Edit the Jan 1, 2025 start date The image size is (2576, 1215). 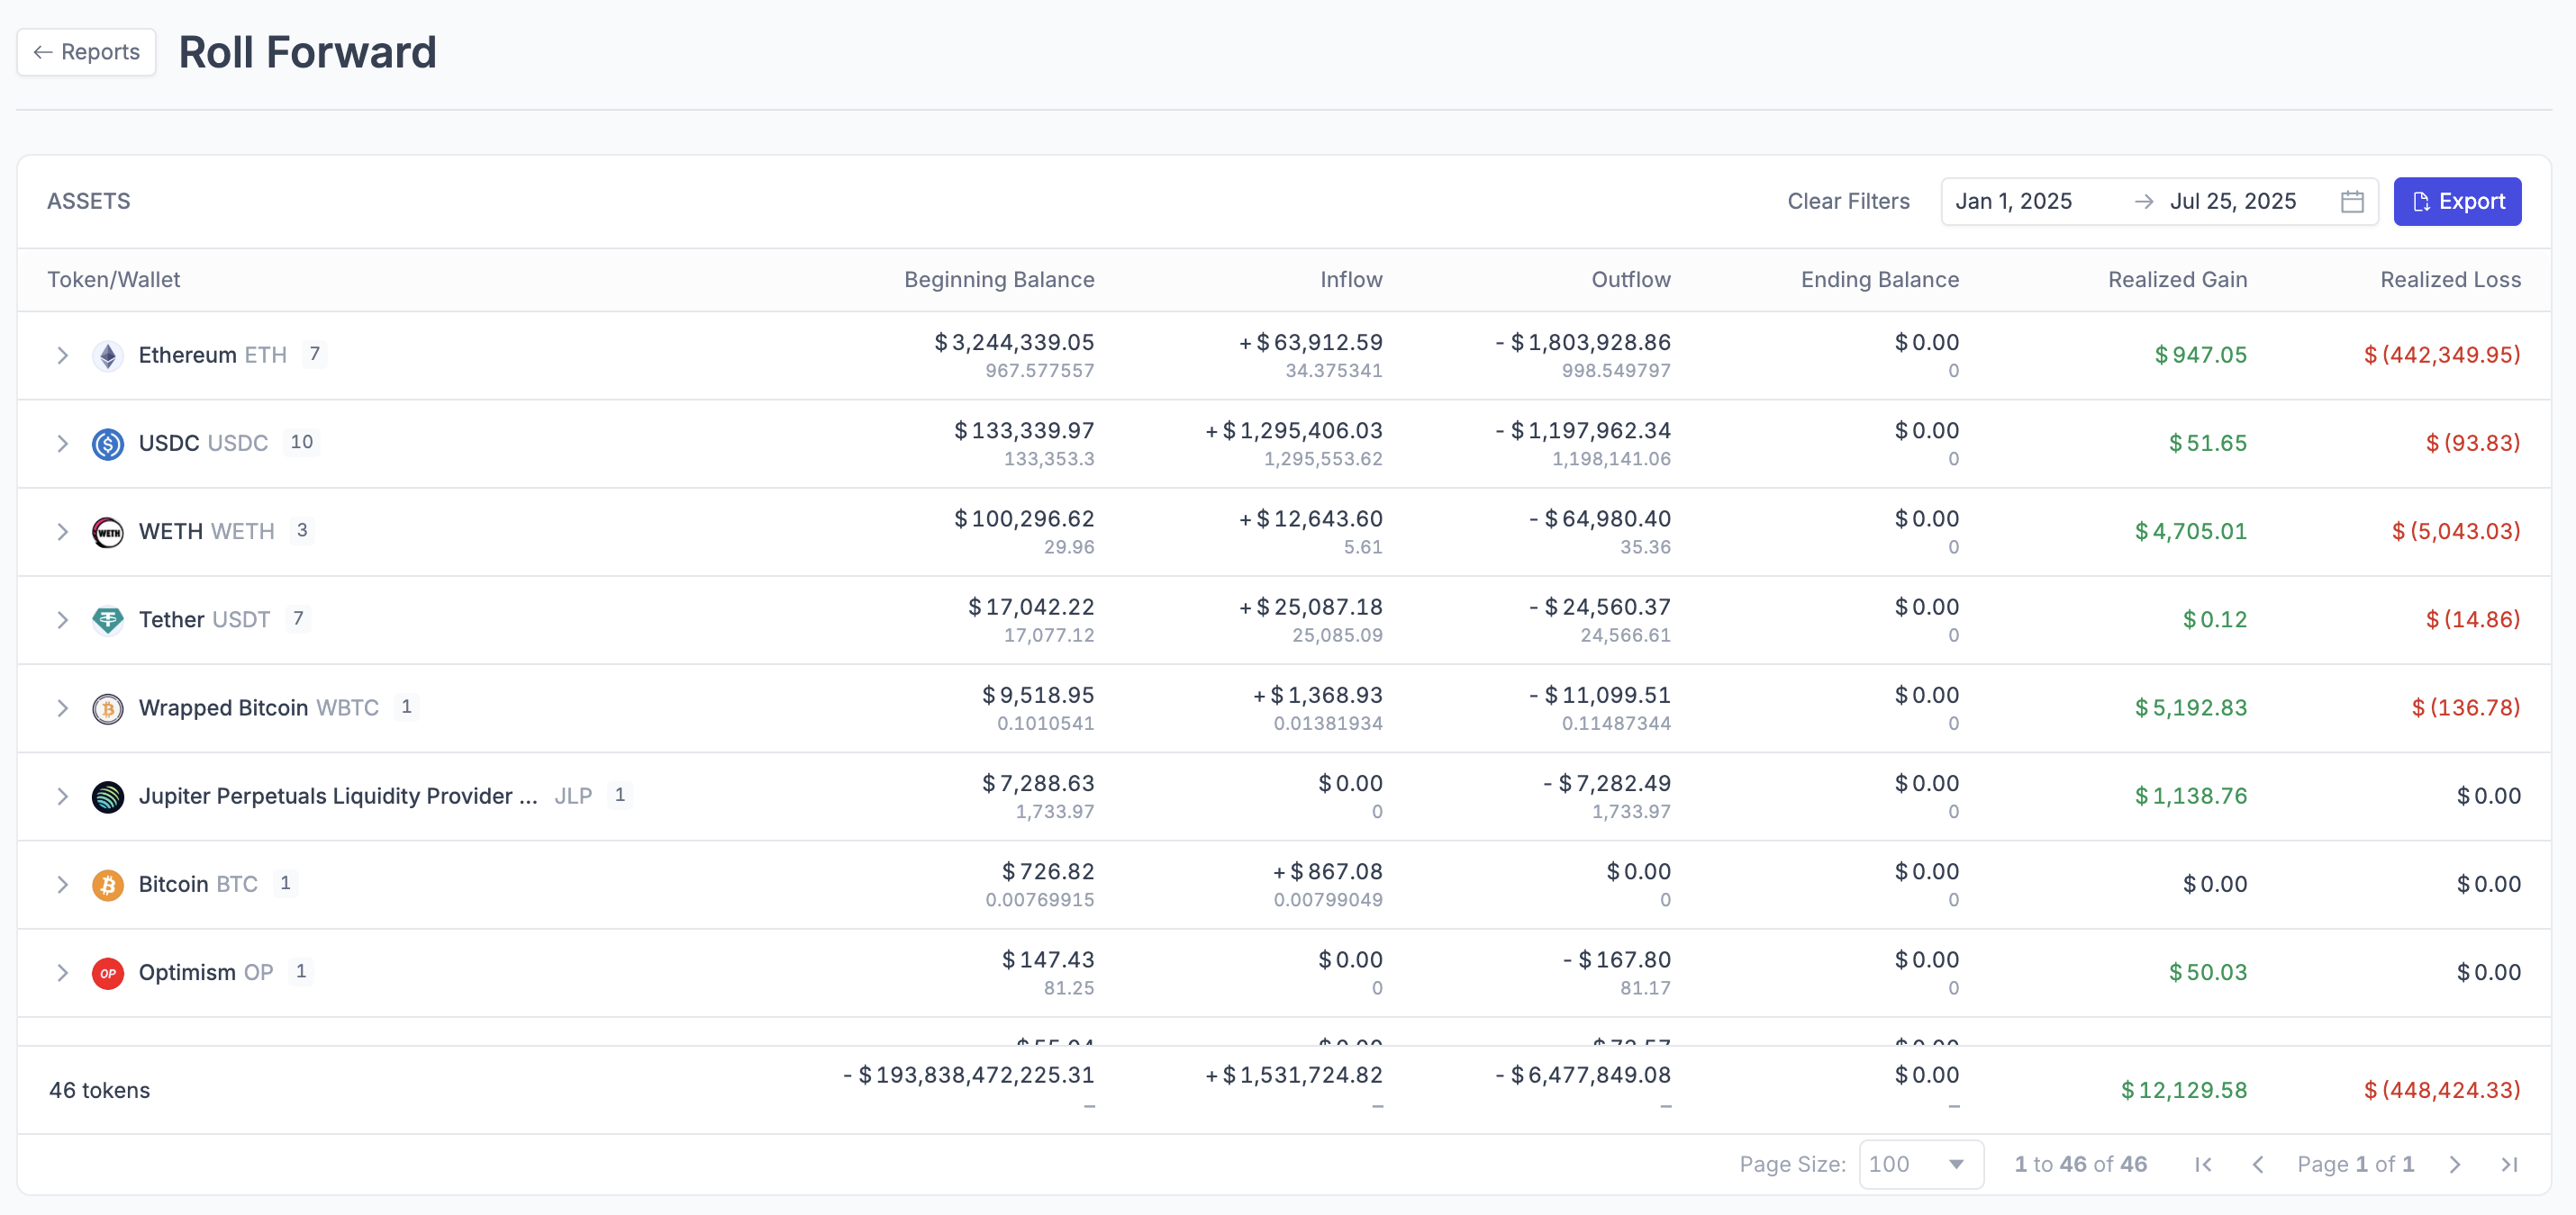[2013, 202]
